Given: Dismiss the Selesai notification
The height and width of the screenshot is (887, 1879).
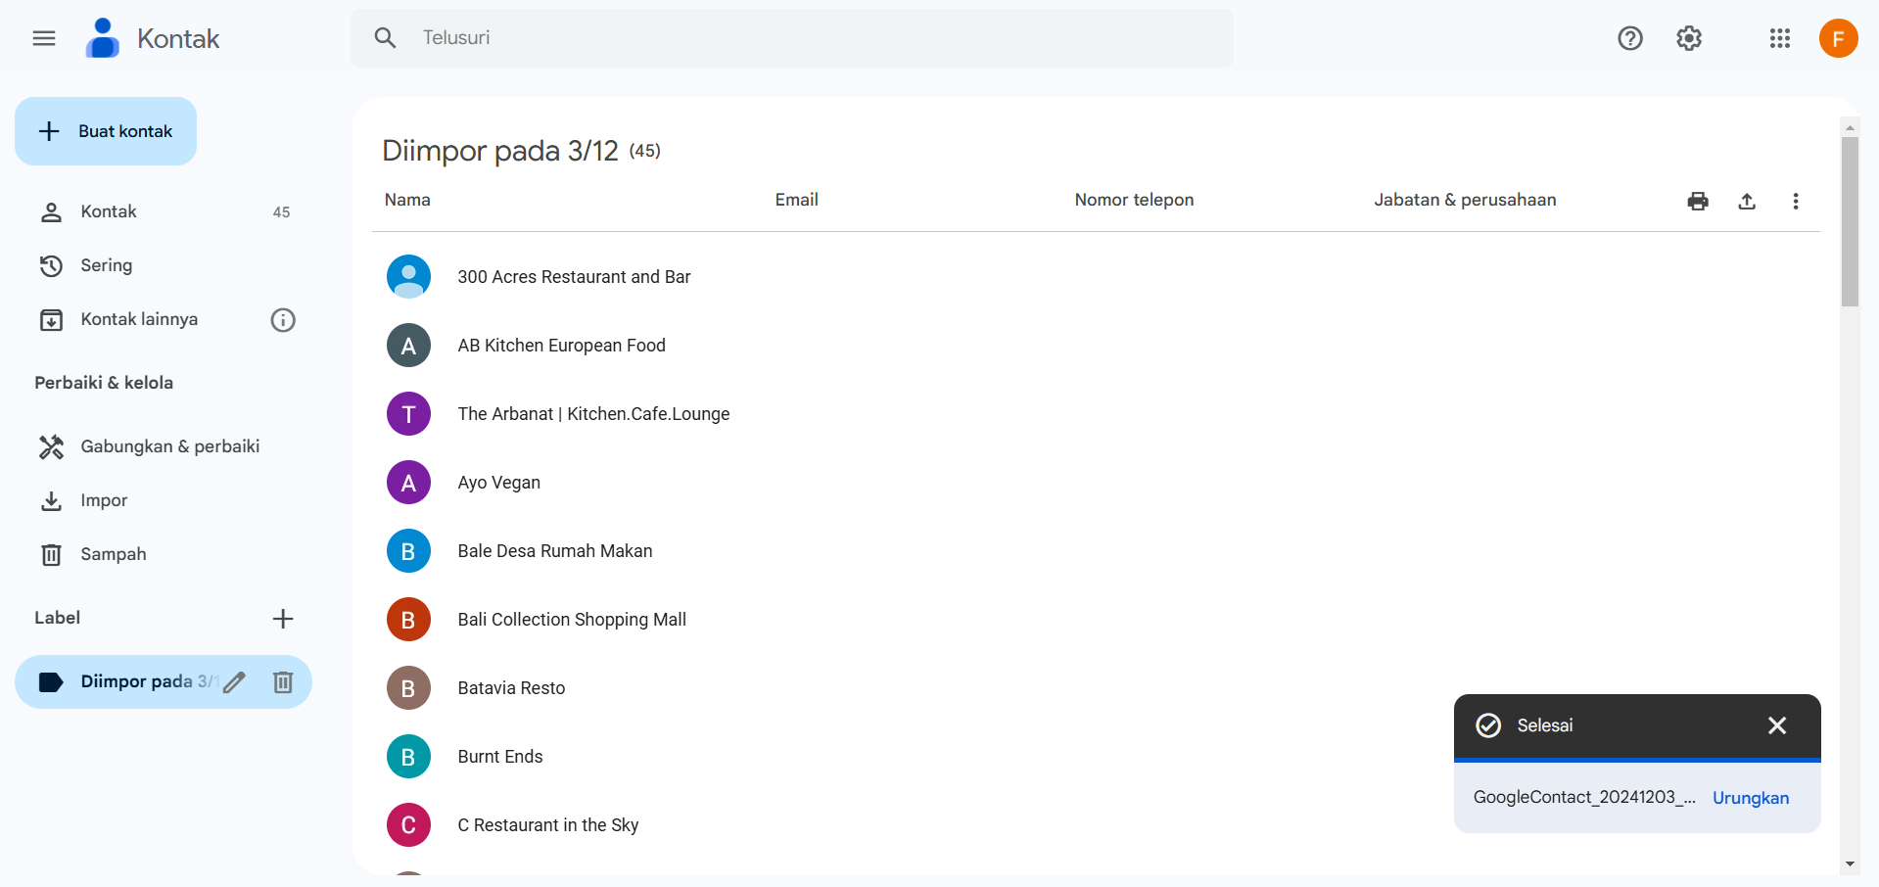Looking at the screenshot, I should tap(1777, 725).
